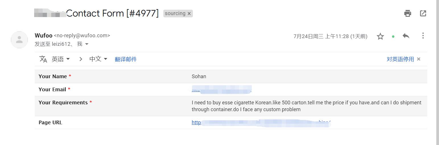Open email in new window icon
439x145 pixels.
coord(423,13)
